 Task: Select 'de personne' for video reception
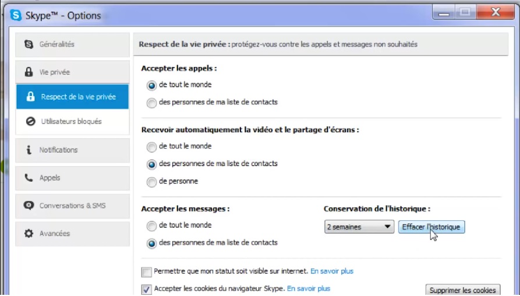(x=151, y=182)
